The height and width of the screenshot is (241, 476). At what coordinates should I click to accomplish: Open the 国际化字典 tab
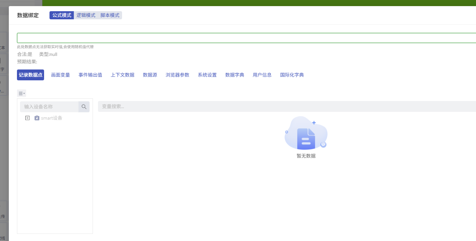coord(292,75)
